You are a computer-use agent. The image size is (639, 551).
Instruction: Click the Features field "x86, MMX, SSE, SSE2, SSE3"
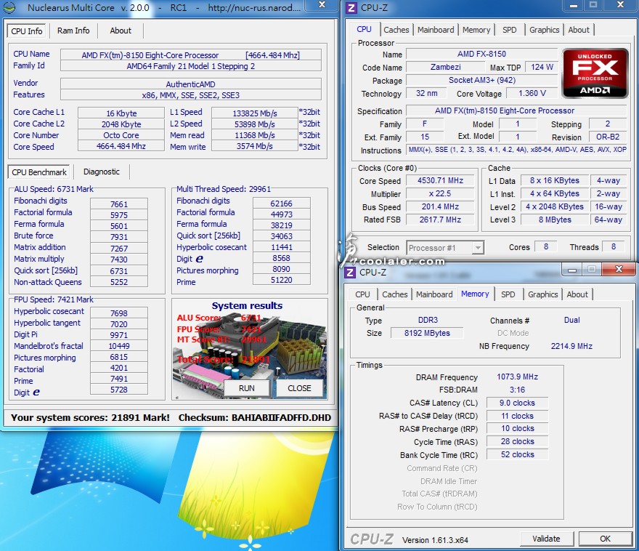pos(191,95)
